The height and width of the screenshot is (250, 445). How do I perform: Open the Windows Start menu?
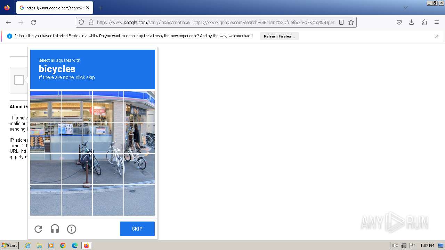[10, 245]
